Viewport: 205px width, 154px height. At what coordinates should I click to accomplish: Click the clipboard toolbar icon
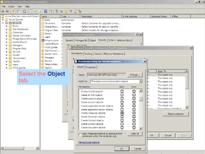point(24,12)
